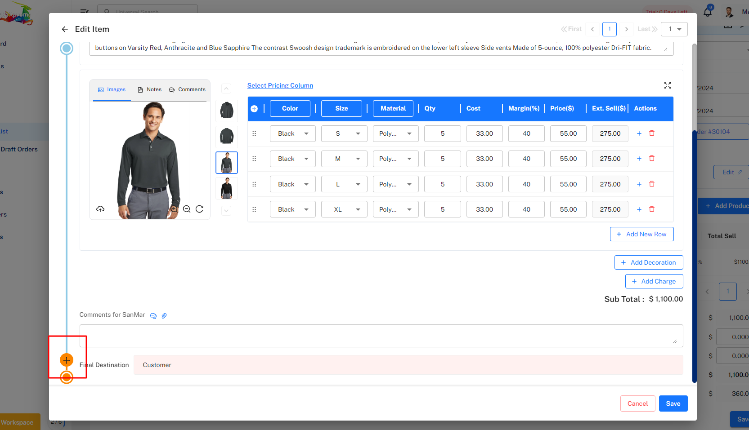Image resolution: width=749 pixels, height=430 pixels.
Task: Add row after the size S row
Action: pos(639,133)
